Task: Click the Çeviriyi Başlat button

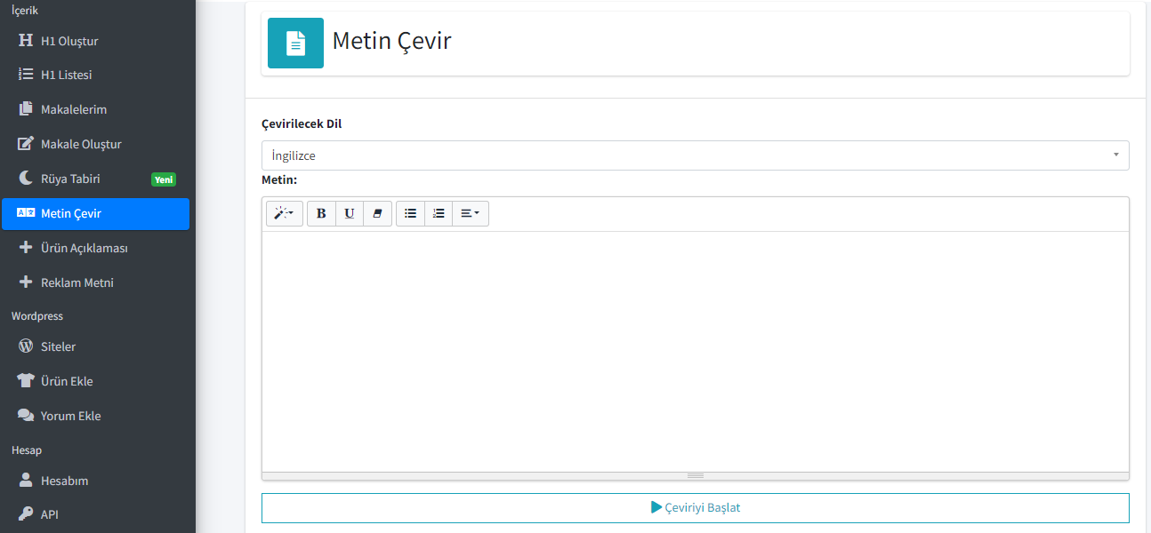Action: tap(695, 508)
